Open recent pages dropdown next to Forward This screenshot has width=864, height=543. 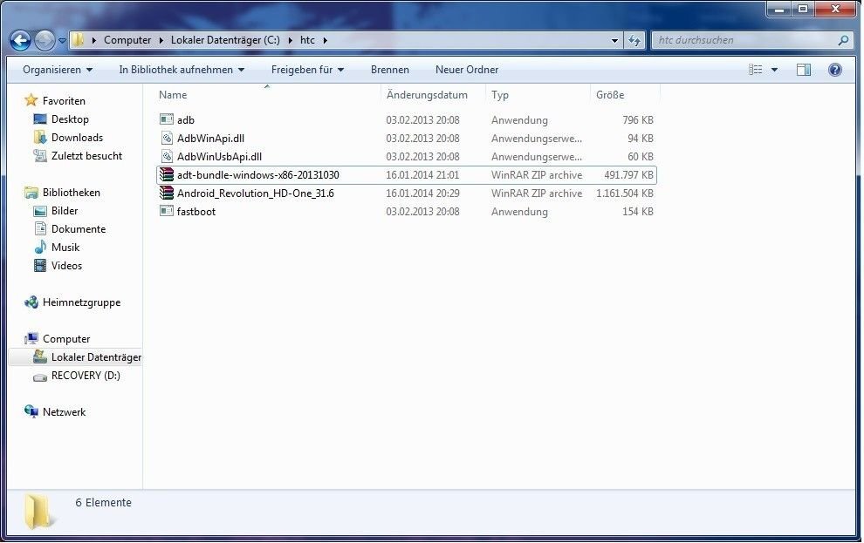tap(62, 40)
